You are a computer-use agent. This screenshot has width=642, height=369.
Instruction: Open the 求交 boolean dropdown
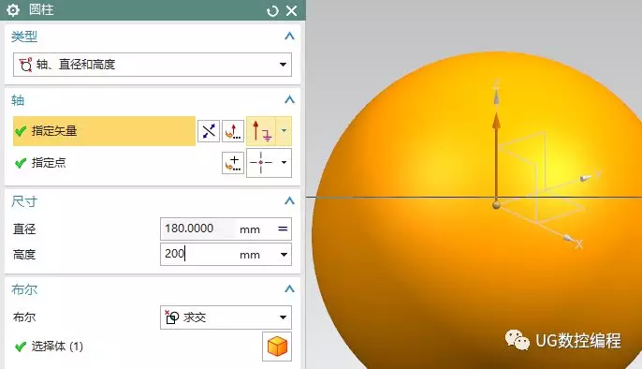click(226, 317)
